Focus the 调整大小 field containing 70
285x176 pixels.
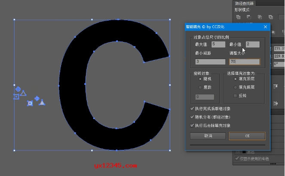point(244,62)
